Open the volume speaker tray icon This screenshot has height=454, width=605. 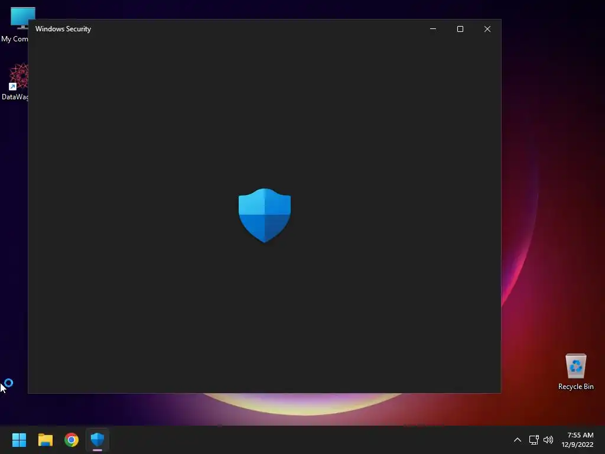548,440
